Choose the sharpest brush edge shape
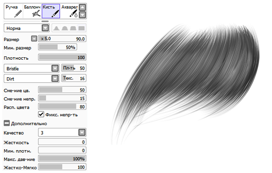This screenshot has height=173, width=272. 56,28
